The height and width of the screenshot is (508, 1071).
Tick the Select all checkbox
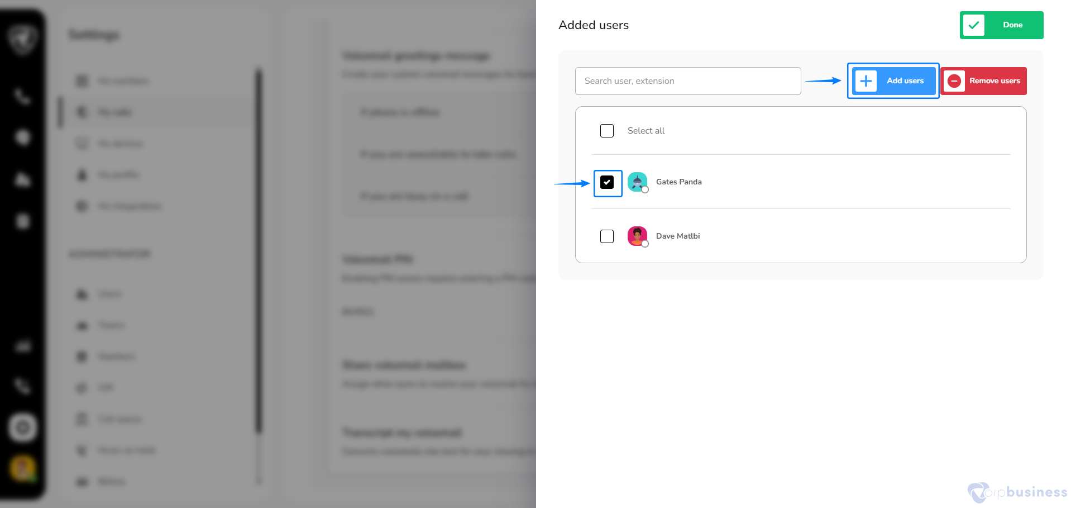[x=607, y=131]
